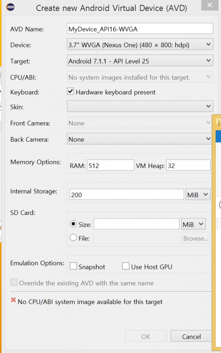221x353 pixels.
Task: Select the SD Card Size radio button
Action: click(73, 224)
